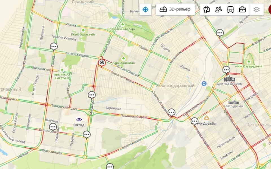Open Театр драмы place label
Viewport: 271px width, 169px height.
click(x=233, y=106)
